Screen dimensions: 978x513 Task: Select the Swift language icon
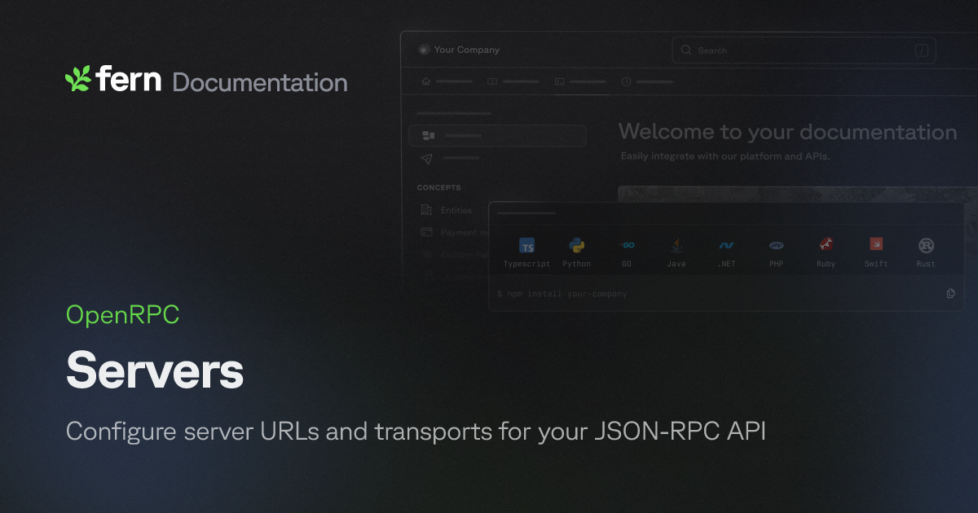pos(876,244)
